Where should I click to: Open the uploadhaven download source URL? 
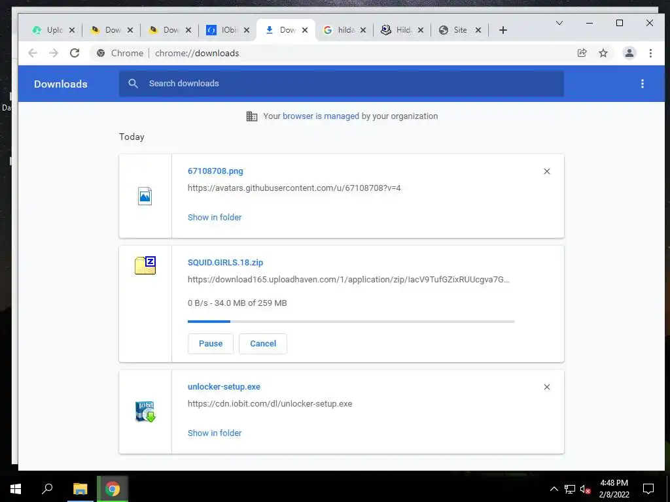click(x=348, y=280)
